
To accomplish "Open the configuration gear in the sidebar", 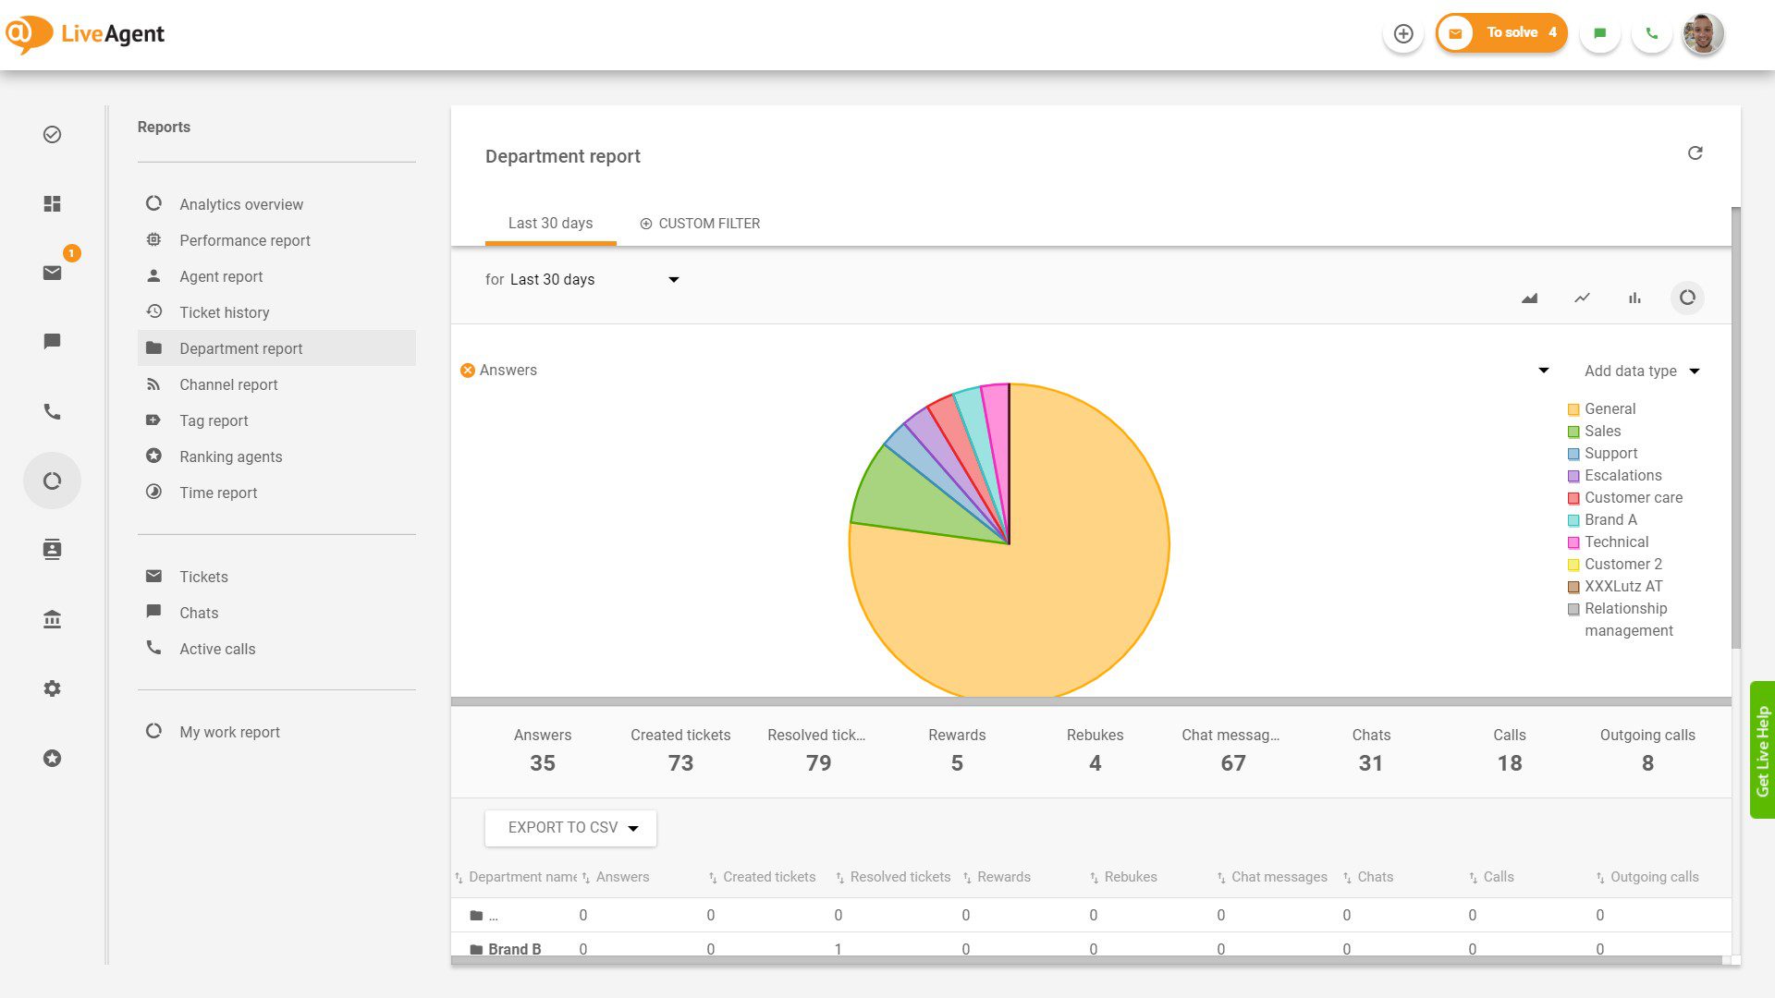I will click(x=52, y=688).
